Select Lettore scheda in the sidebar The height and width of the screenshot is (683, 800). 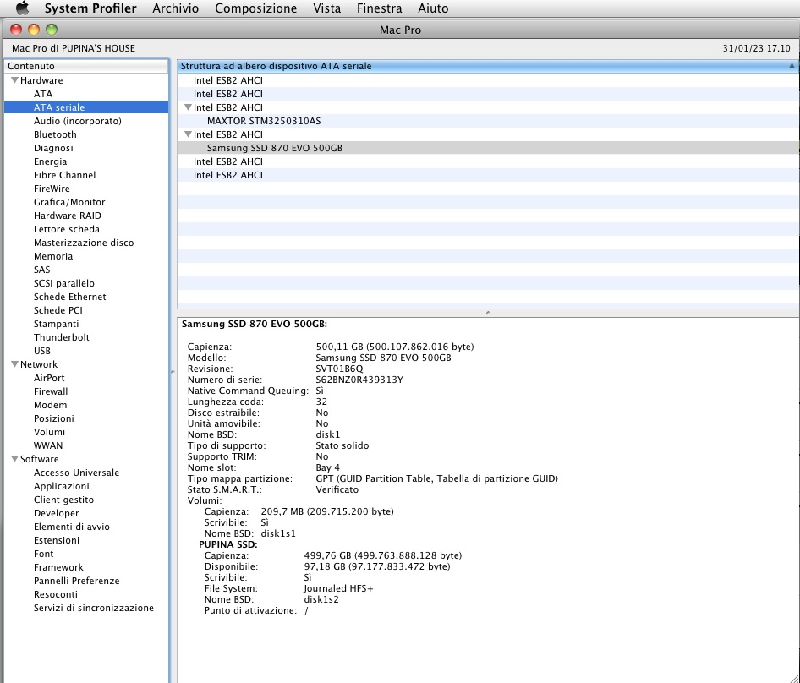pyautogui.click(x=67, y=229)
